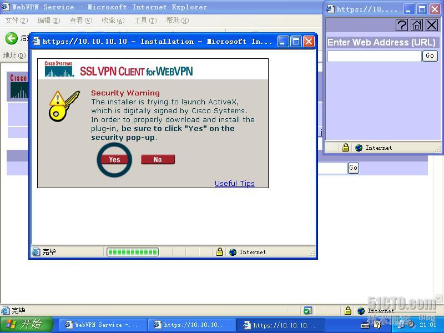Click the Go button in floating toolbar window

coord(430,56)
